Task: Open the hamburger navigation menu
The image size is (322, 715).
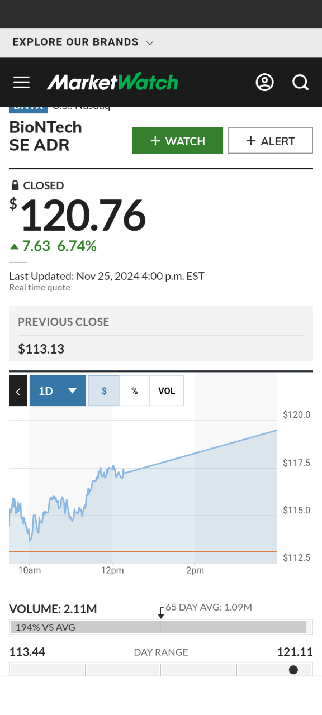Action: click(x=21, y=83)
